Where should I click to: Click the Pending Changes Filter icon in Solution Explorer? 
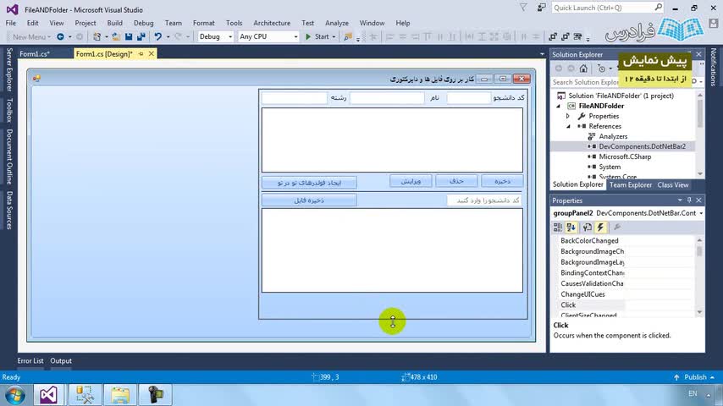click(601, 69)
